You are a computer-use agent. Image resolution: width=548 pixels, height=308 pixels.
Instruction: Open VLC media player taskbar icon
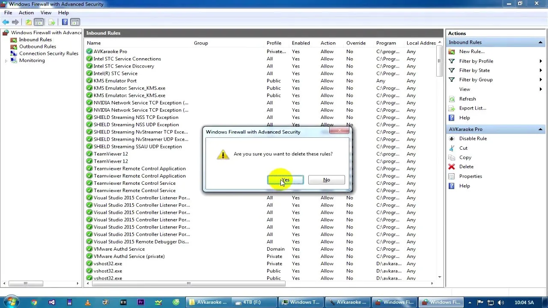87,302
